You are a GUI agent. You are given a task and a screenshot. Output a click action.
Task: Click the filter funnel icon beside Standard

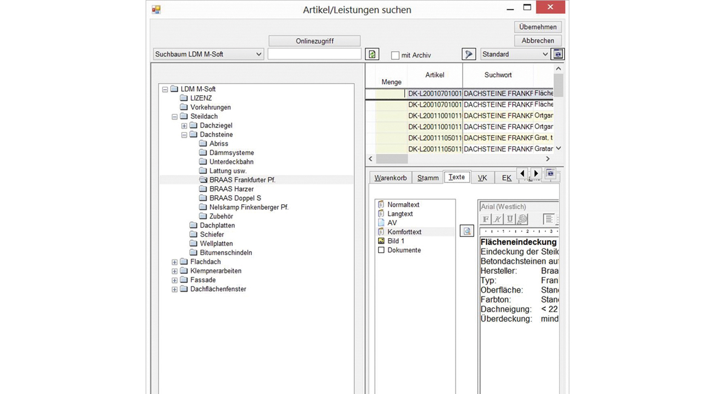pos(468,55)
